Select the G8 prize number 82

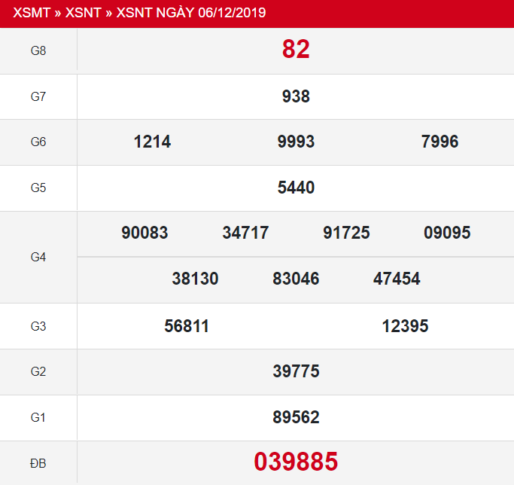[296, 50]
